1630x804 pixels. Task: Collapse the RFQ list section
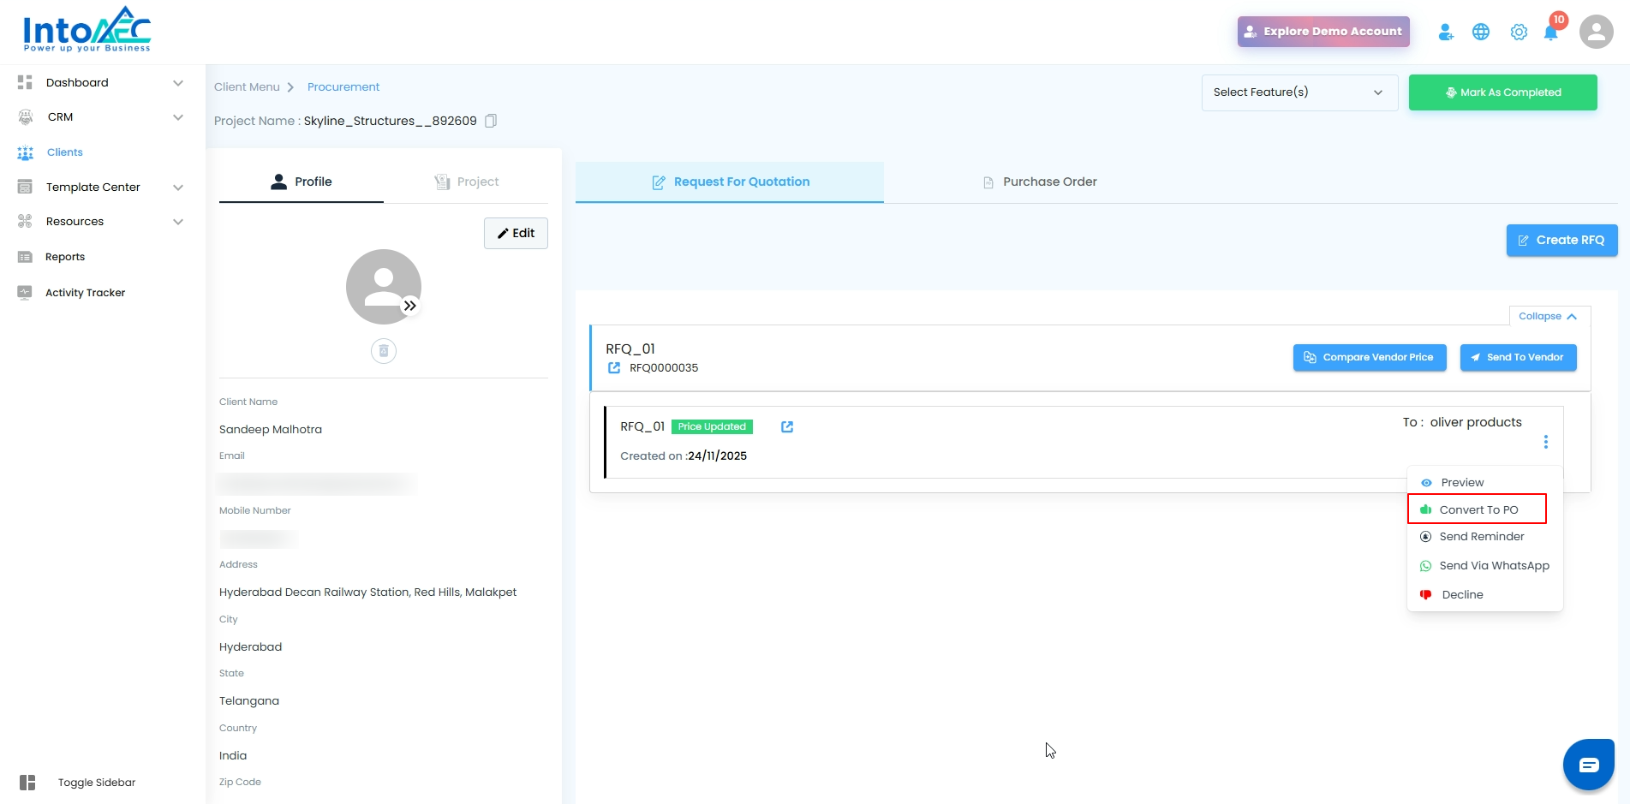[x=1549, y=316]
